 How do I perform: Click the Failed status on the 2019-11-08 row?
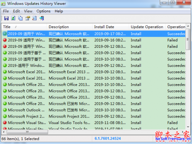tap(172, 123)
